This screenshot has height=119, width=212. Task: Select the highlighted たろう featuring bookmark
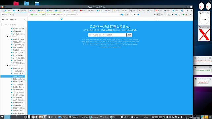click(13, 76)
